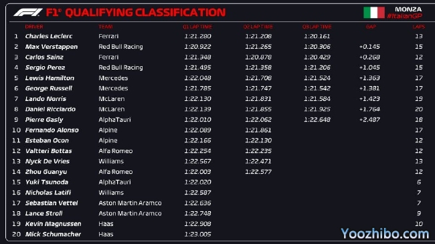Select driver Max Verstappen
The image size is (435, 244).
click(x=52, y=47)
